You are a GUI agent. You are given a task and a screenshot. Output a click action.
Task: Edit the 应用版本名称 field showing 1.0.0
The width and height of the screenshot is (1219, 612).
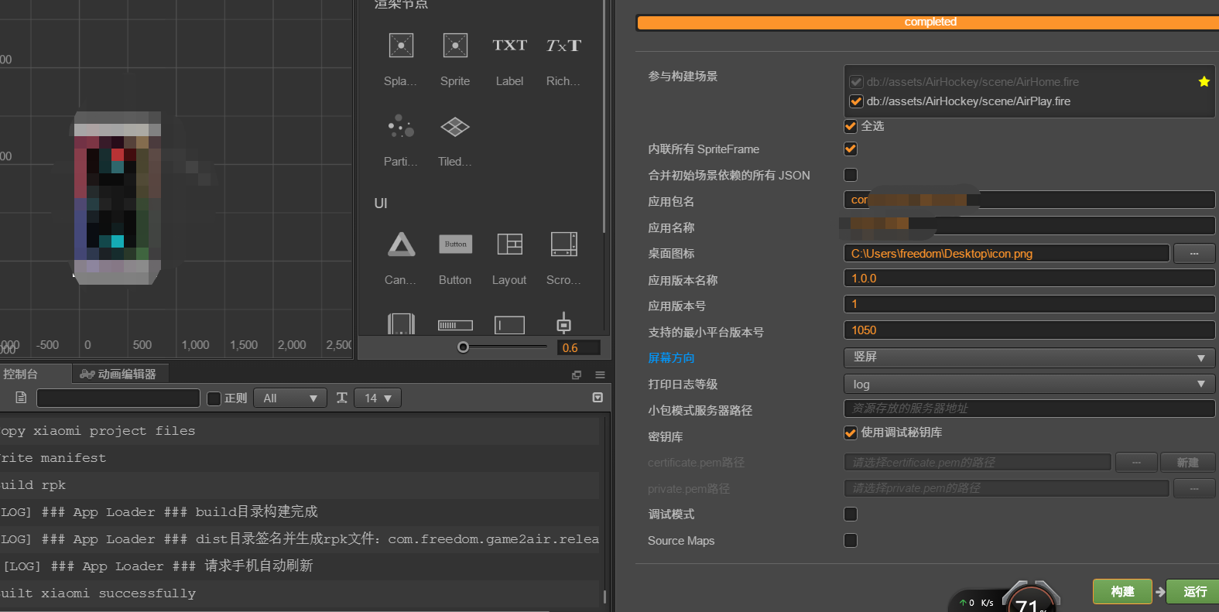[1029, 279]
